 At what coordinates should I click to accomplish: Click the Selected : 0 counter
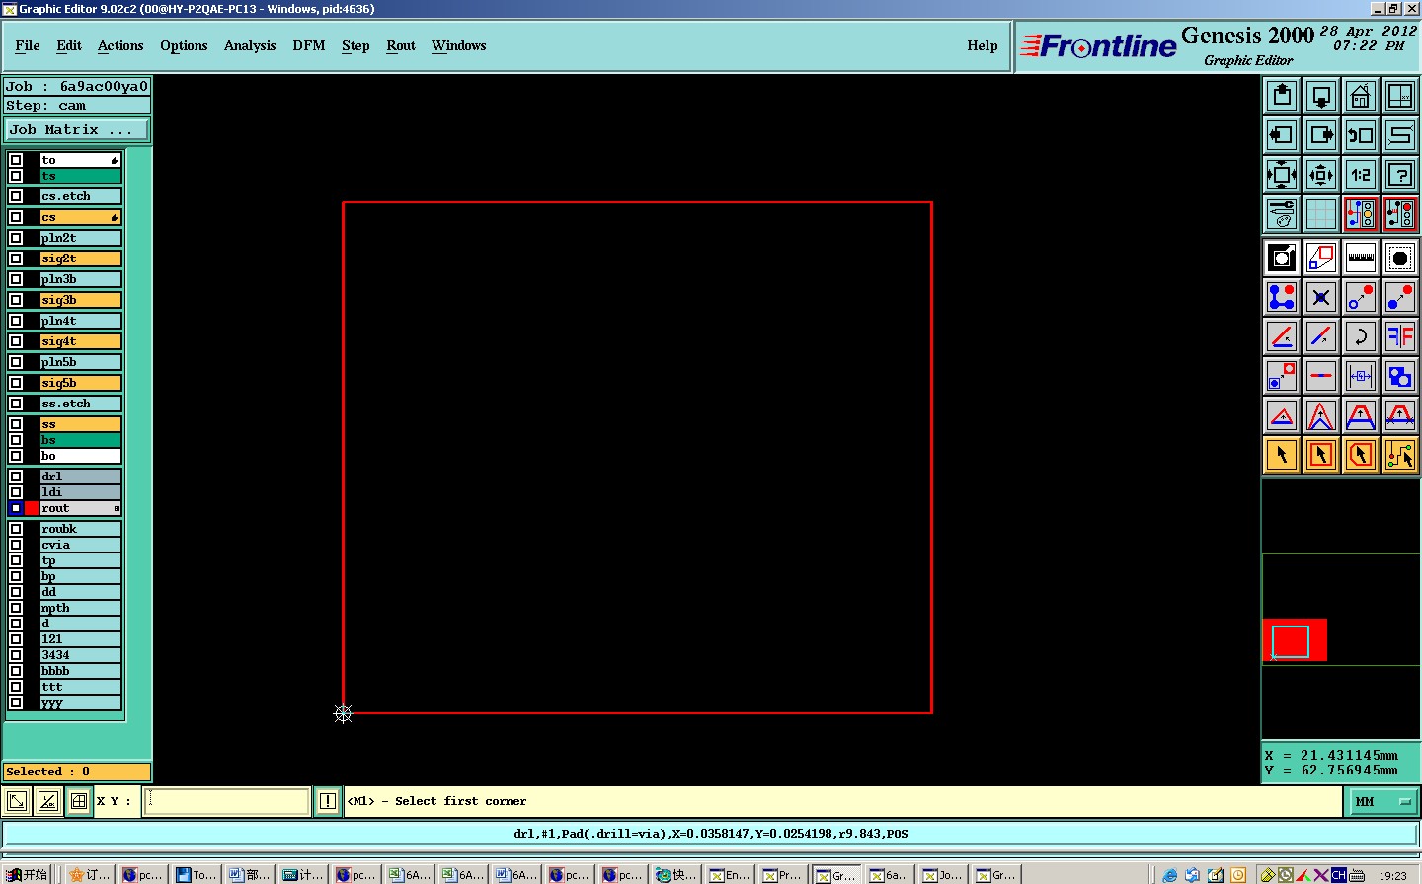77,772
